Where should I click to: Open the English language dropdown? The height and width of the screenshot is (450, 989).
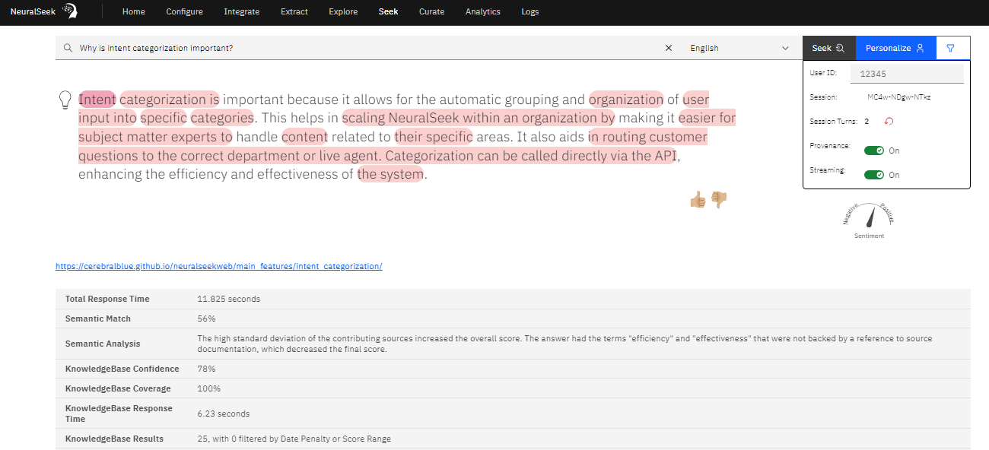739,48
